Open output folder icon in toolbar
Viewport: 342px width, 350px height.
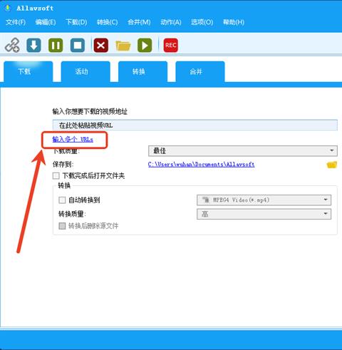tap(123, 46)
